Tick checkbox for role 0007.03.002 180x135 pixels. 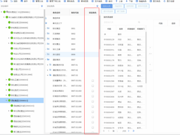point(93,86)
